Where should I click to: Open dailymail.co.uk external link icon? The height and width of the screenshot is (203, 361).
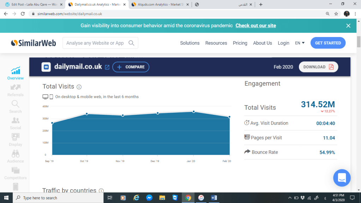click(x=107, y=67)
